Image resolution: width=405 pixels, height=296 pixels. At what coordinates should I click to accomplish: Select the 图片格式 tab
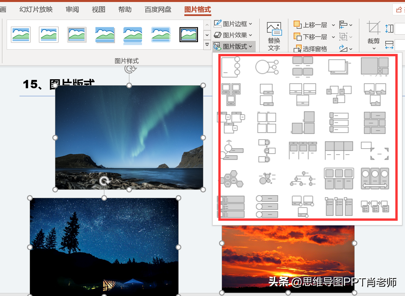click(x=198, y=10)
